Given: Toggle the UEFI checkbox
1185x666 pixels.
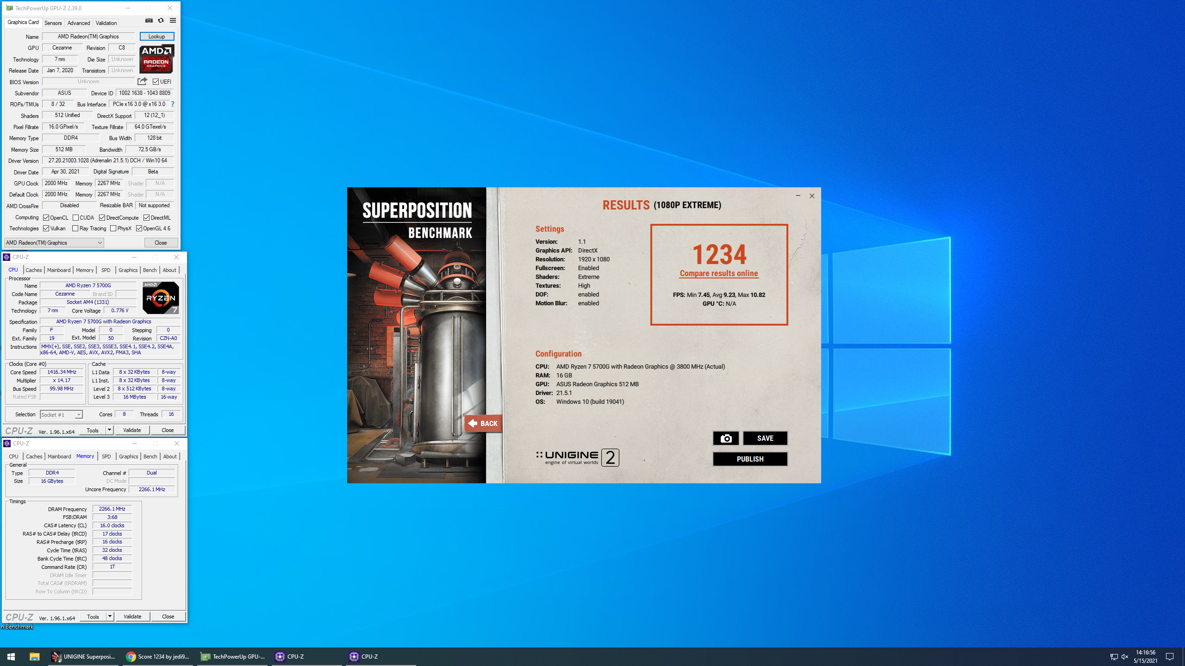Looking at the screenshot, I should 156,82.
